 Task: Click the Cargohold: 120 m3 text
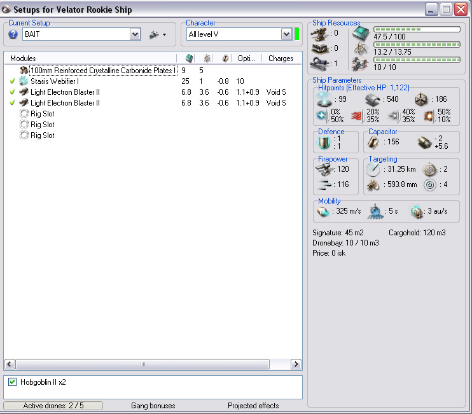pyautogui.click(x=417, y=233)
